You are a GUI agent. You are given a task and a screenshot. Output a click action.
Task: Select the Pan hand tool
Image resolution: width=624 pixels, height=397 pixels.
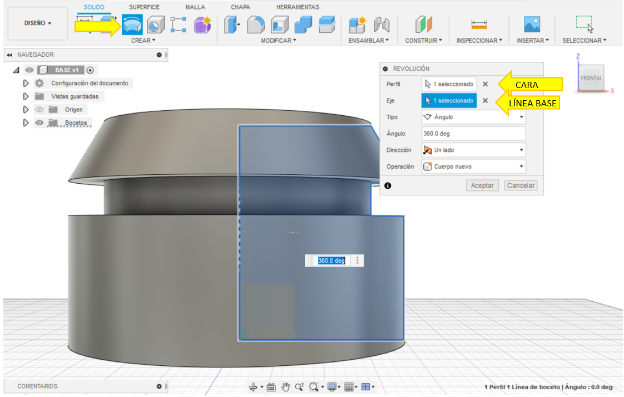285,387
